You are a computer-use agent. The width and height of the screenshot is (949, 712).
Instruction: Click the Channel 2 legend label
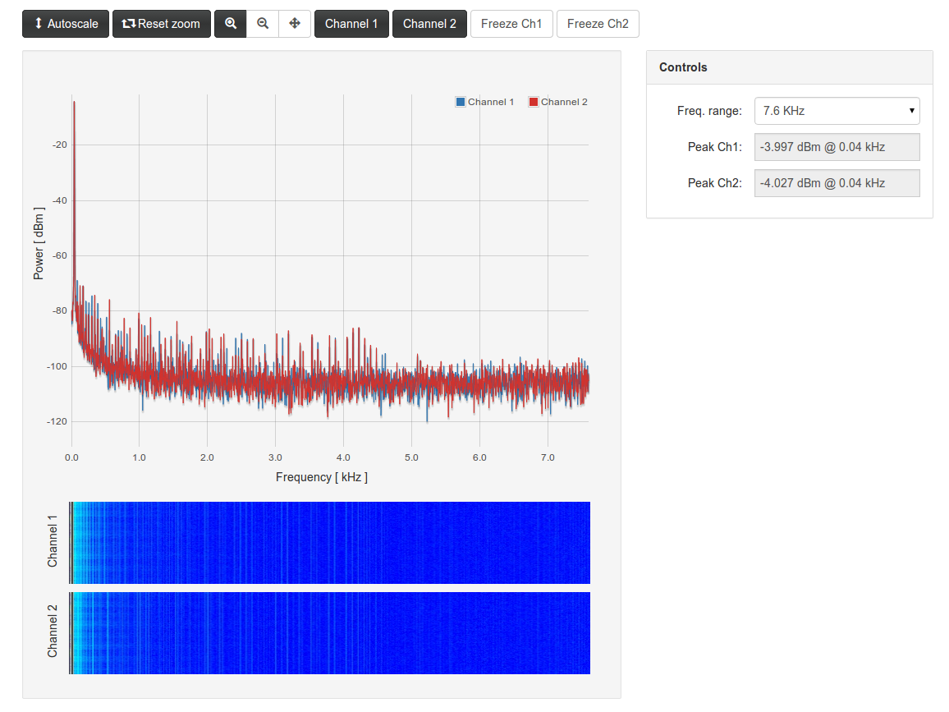point(564,102)
